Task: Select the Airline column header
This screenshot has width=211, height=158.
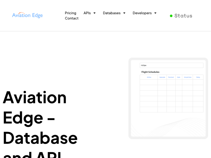Action: pyautogui.click(x=149, y=77)
